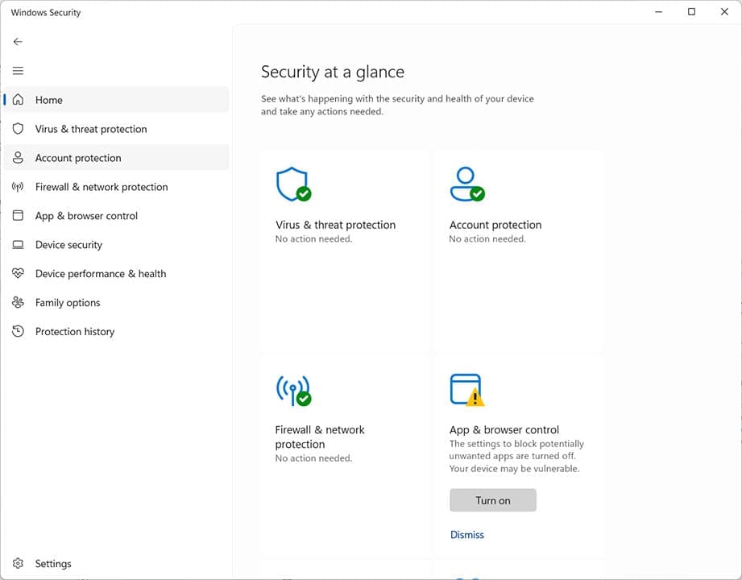Open Virus & threat protection in sidebar

pyautogui.click(x=91, y=129)
